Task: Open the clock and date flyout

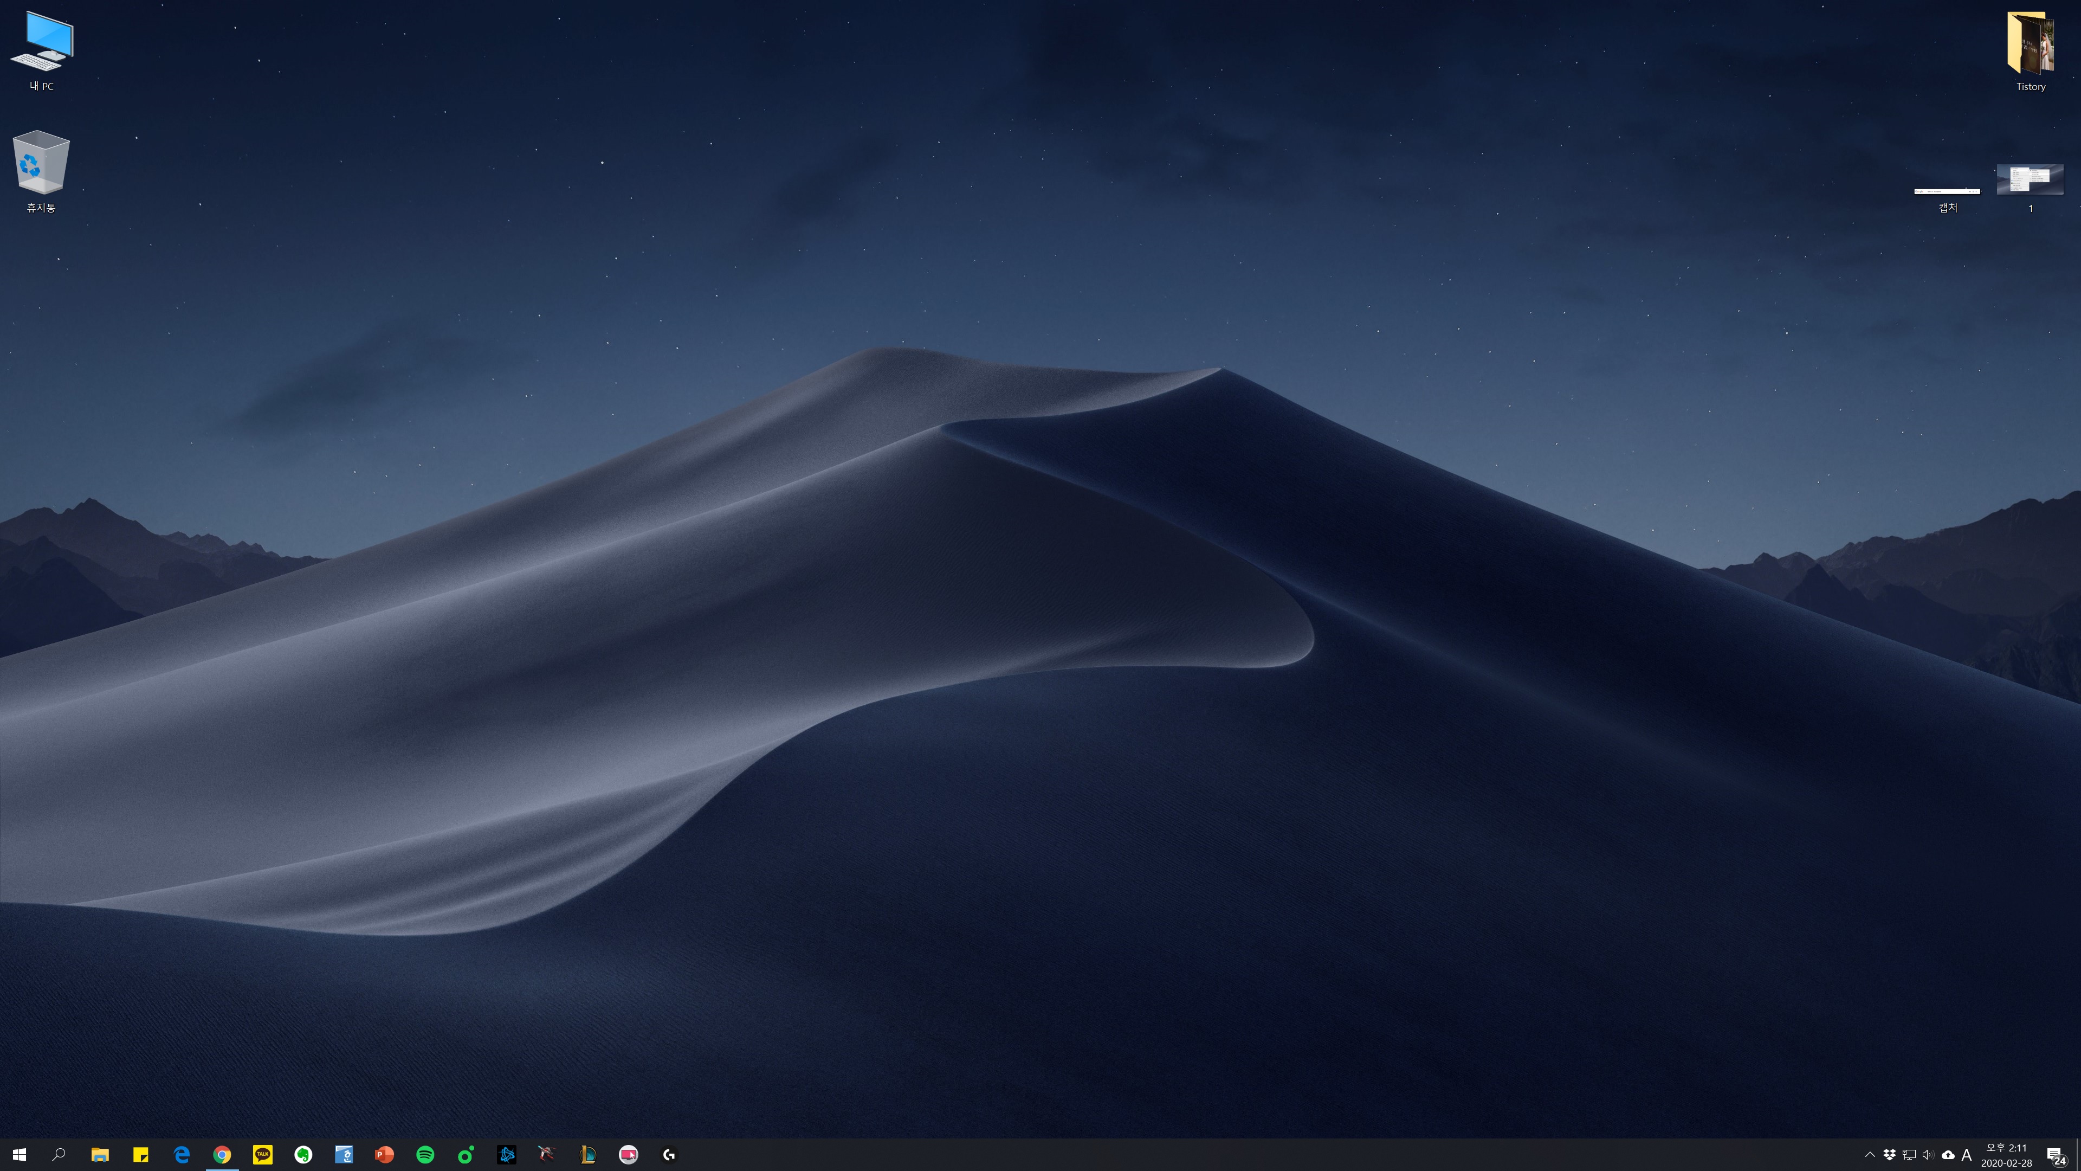Action: click(x=2006, y=1155)
